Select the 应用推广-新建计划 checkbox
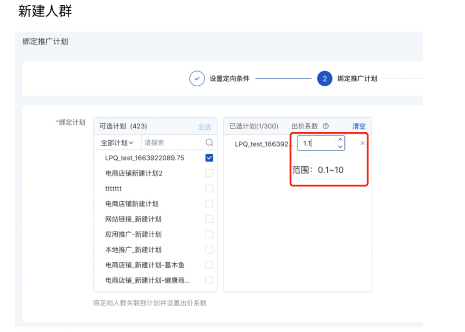465x332 pixels. tap(209, 234)
